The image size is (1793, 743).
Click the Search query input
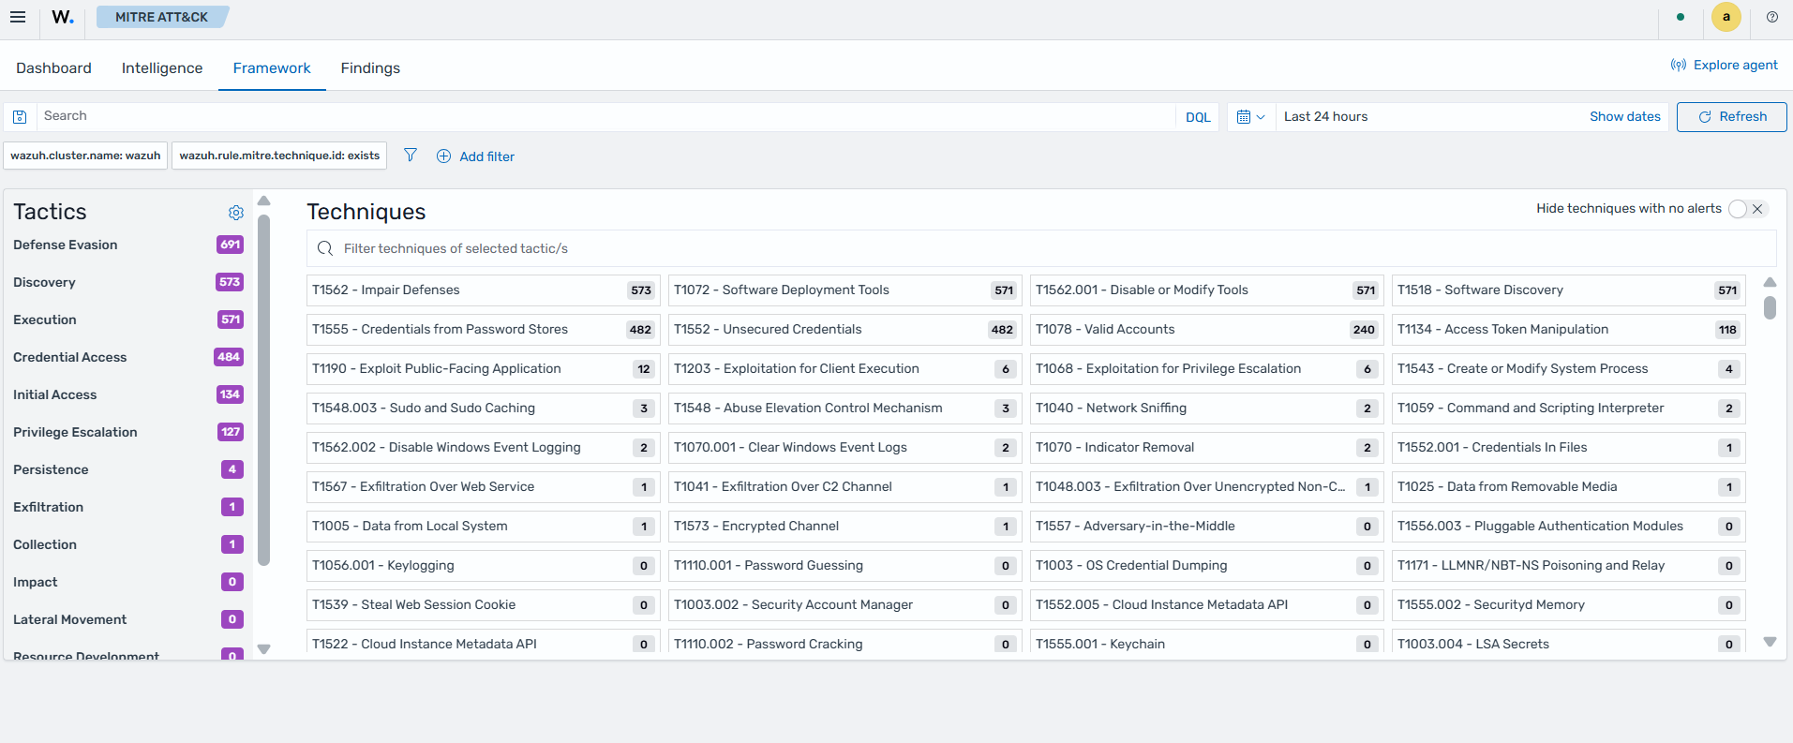(605, 116)
